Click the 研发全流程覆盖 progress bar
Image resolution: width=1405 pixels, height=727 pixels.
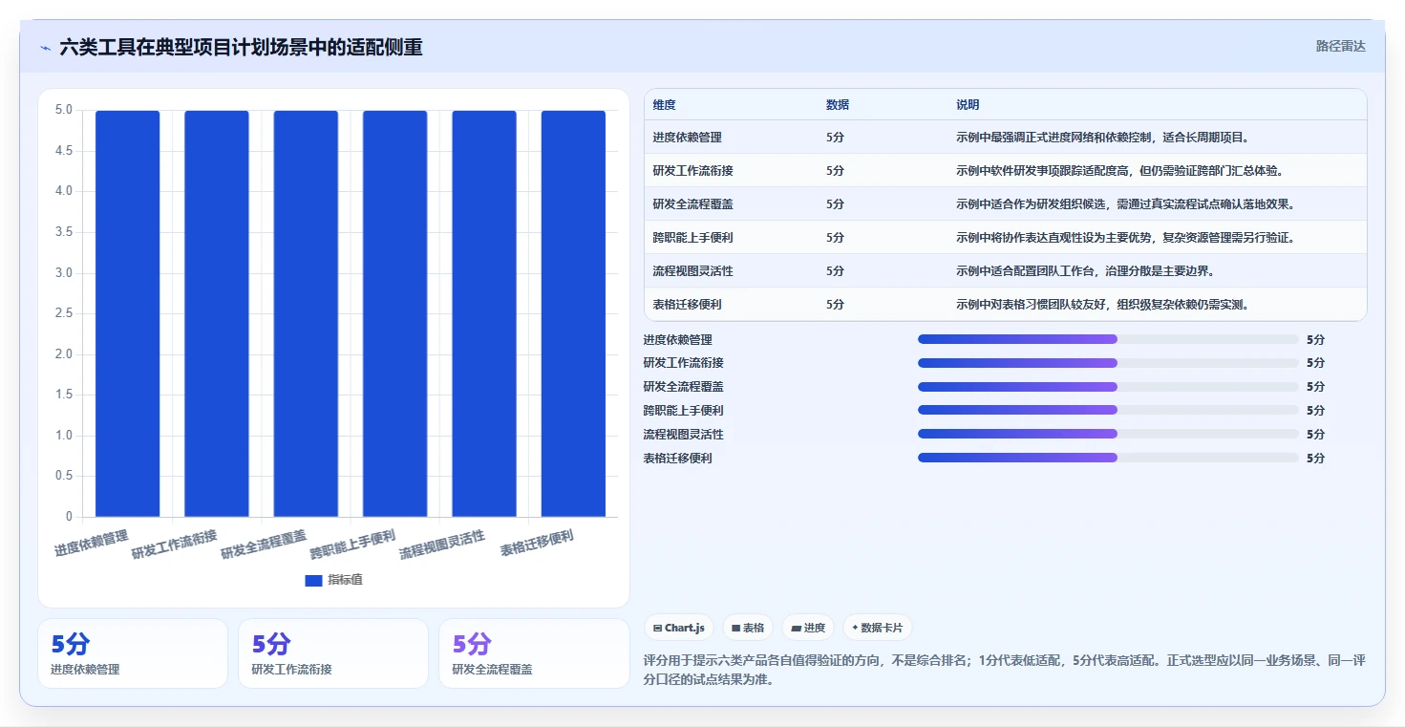coord(1108,387)
